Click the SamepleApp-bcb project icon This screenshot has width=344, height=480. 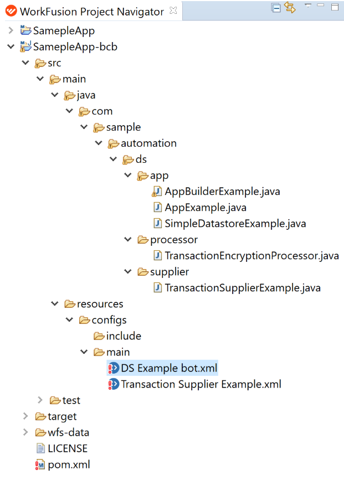click(25, 46)
